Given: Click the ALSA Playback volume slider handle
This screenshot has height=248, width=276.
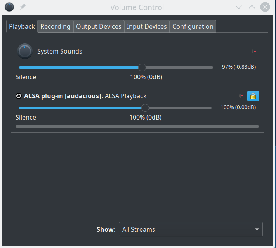Looking at the screenshot, I should 145,108.
